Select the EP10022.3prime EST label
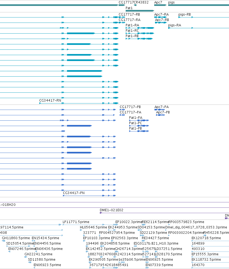This screenshot has height=269, width=229. click(x=129, y=222)
